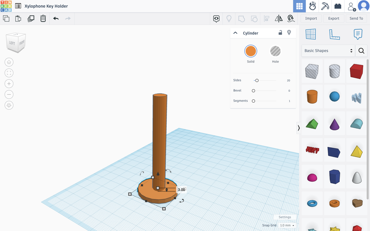Click the Show all lightbulb icon
The image size is (370, 231).
(229, 18)
